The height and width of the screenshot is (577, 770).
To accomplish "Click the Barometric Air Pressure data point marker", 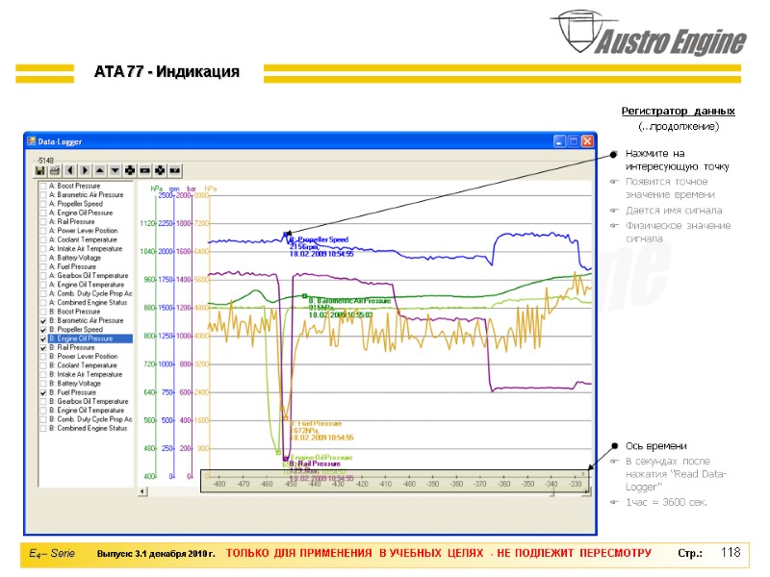I will (304, 296).
